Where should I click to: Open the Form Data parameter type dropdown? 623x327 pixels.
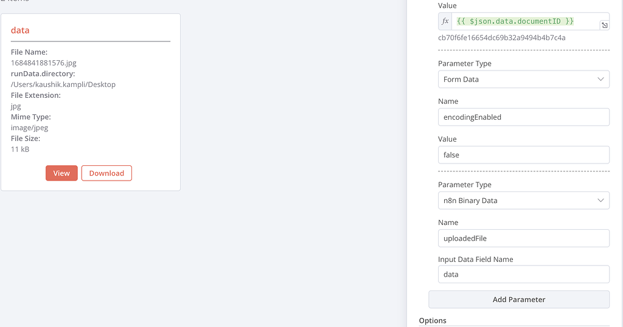[524, 80]
